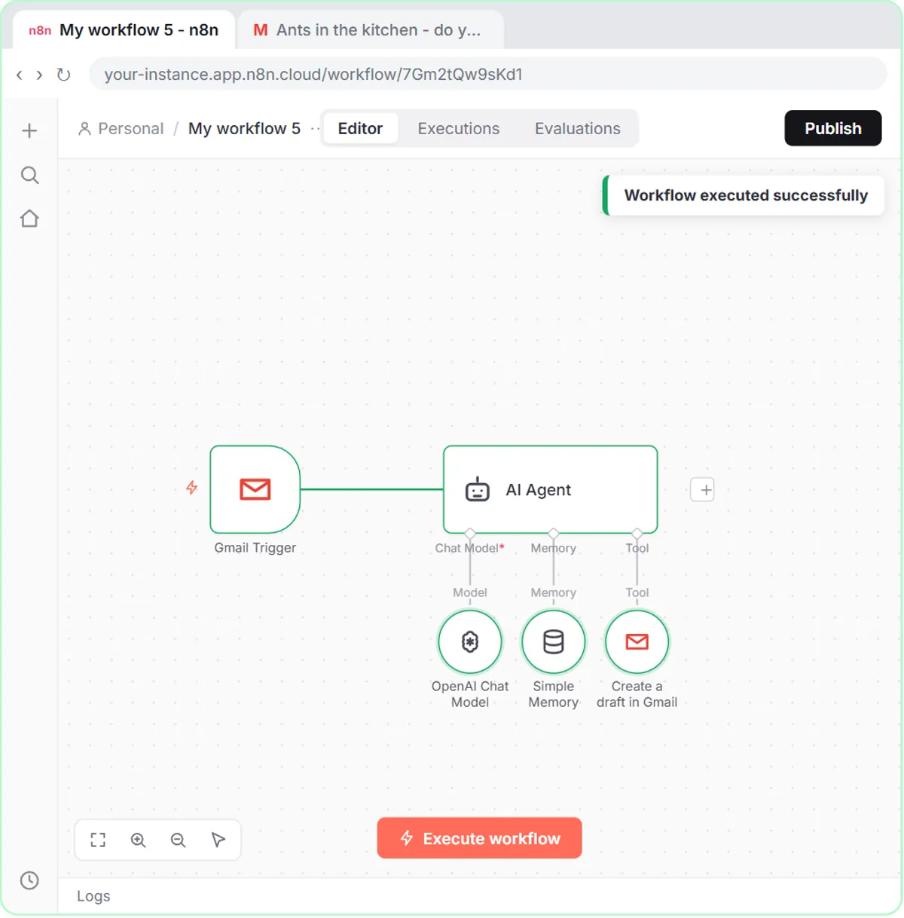This screenshot has width=904, height=918.
Task: Open the Personal project breadcrumb
Action: [121, 129]
